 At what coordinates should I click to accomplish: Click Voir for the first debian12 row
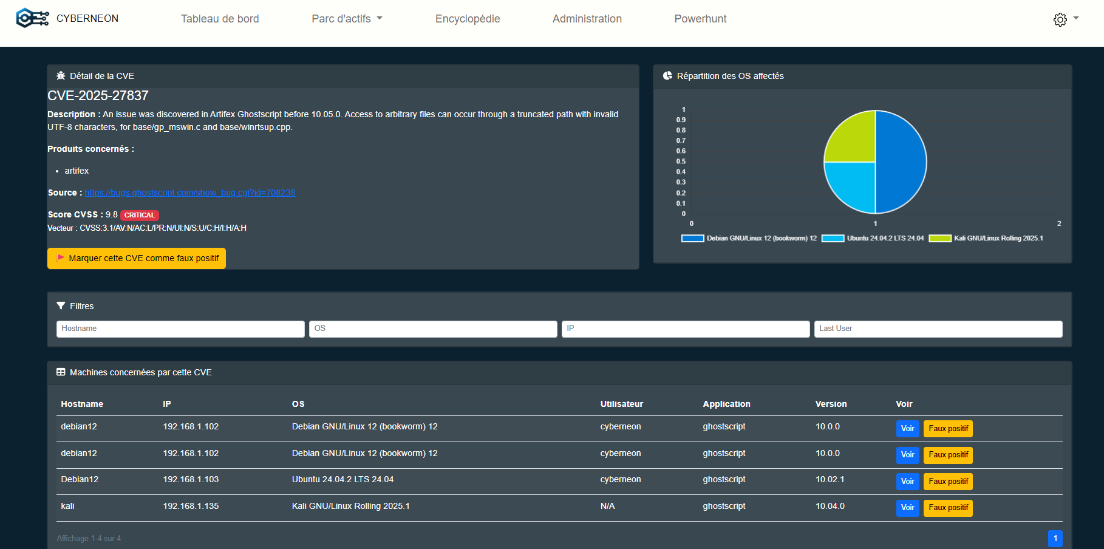click(907, 429)
